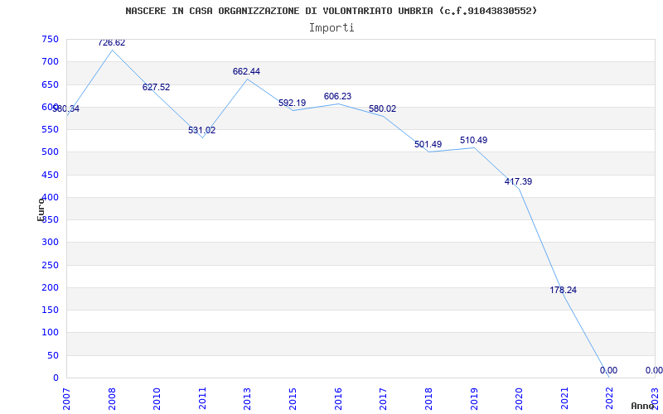Click the 2011 x-axis year label
Screen dimensions: 663x414
202,399
